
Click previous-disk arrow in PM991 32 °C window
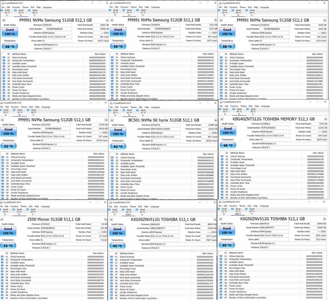pyautogui.click(x=2, y=120)
